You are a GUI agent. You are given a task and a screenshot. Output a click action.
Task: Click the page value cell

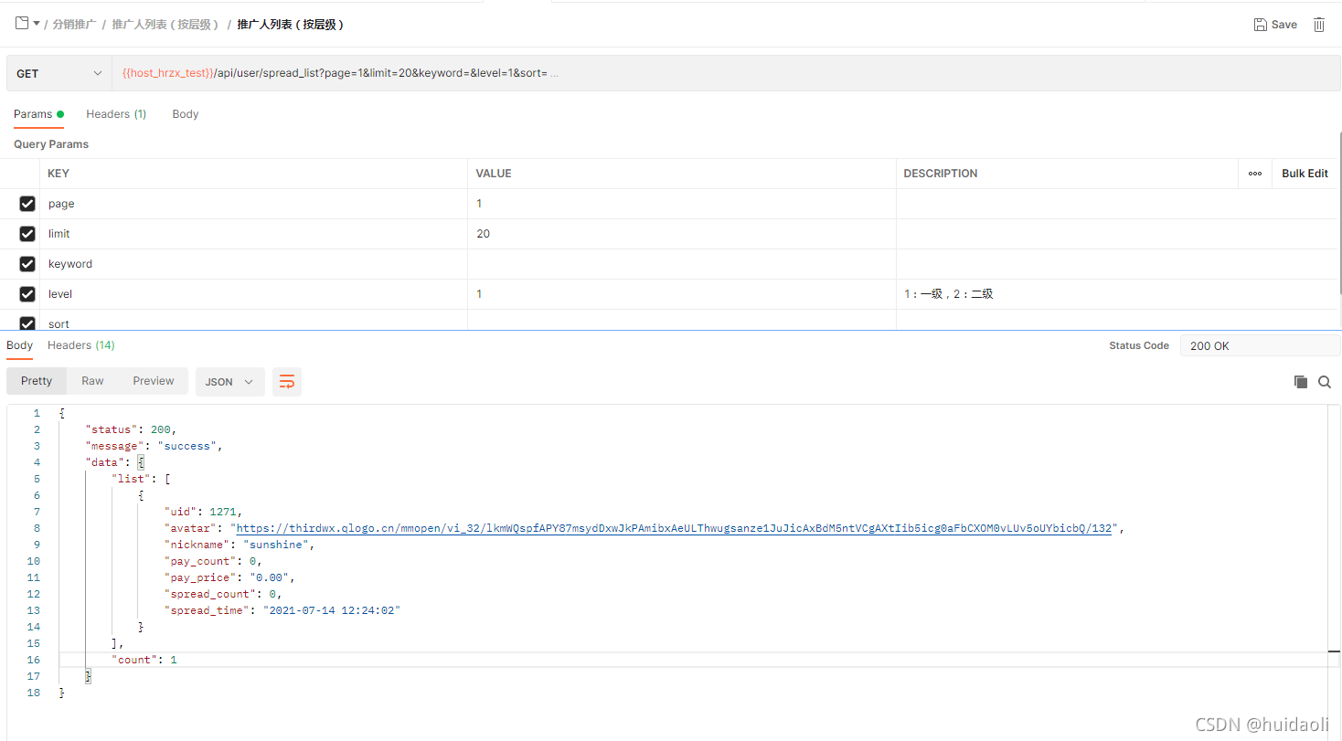click(x=682, y=204)
